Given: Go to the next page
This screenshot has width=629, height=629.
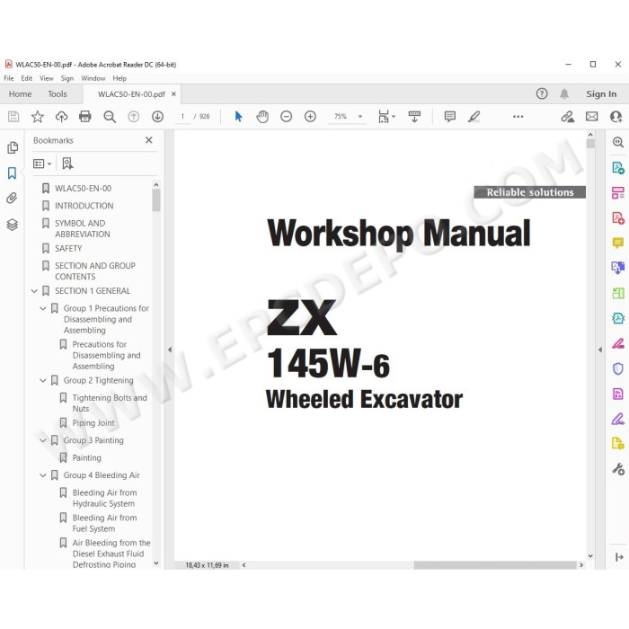Looking at the screenshot, I should pos(157,116).
